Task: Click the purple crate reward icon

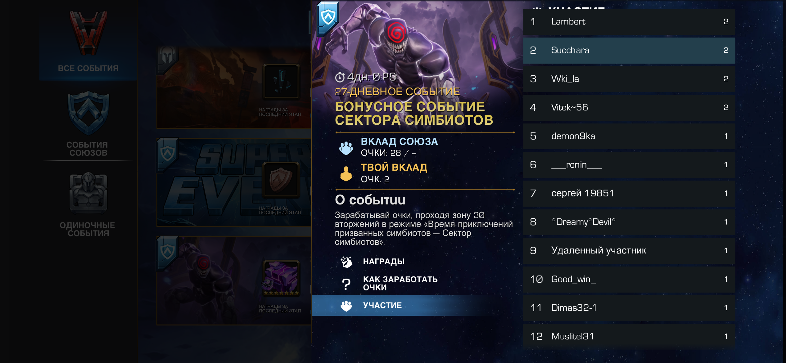Action: [281, 278]
